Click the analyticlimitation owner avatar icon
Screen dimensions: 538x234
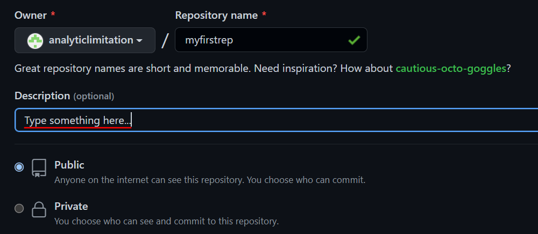[x=35, y=40]
